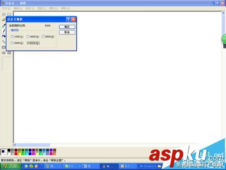
Task: Pick the brown color swatch
Action: pos(55,150)
